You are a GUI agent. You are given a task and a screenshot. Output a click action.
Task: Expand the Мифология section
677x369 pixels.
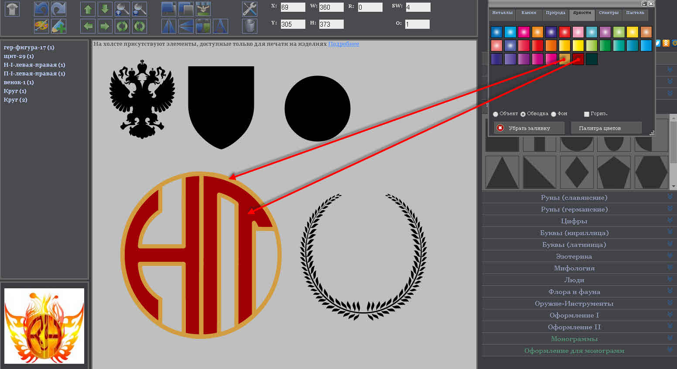[x=579, y=268]
